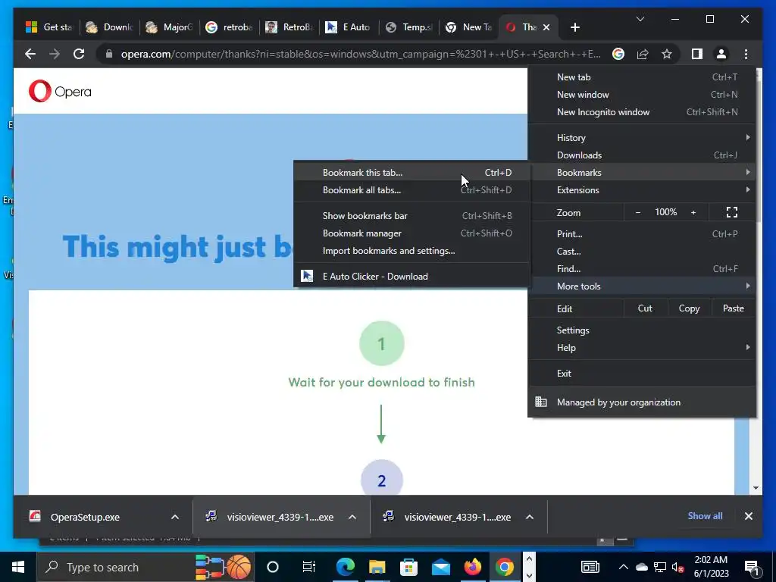Open File Explorer from taskbar
The image size is (776, 582).
pyautogui.click(x=377, y=567)
